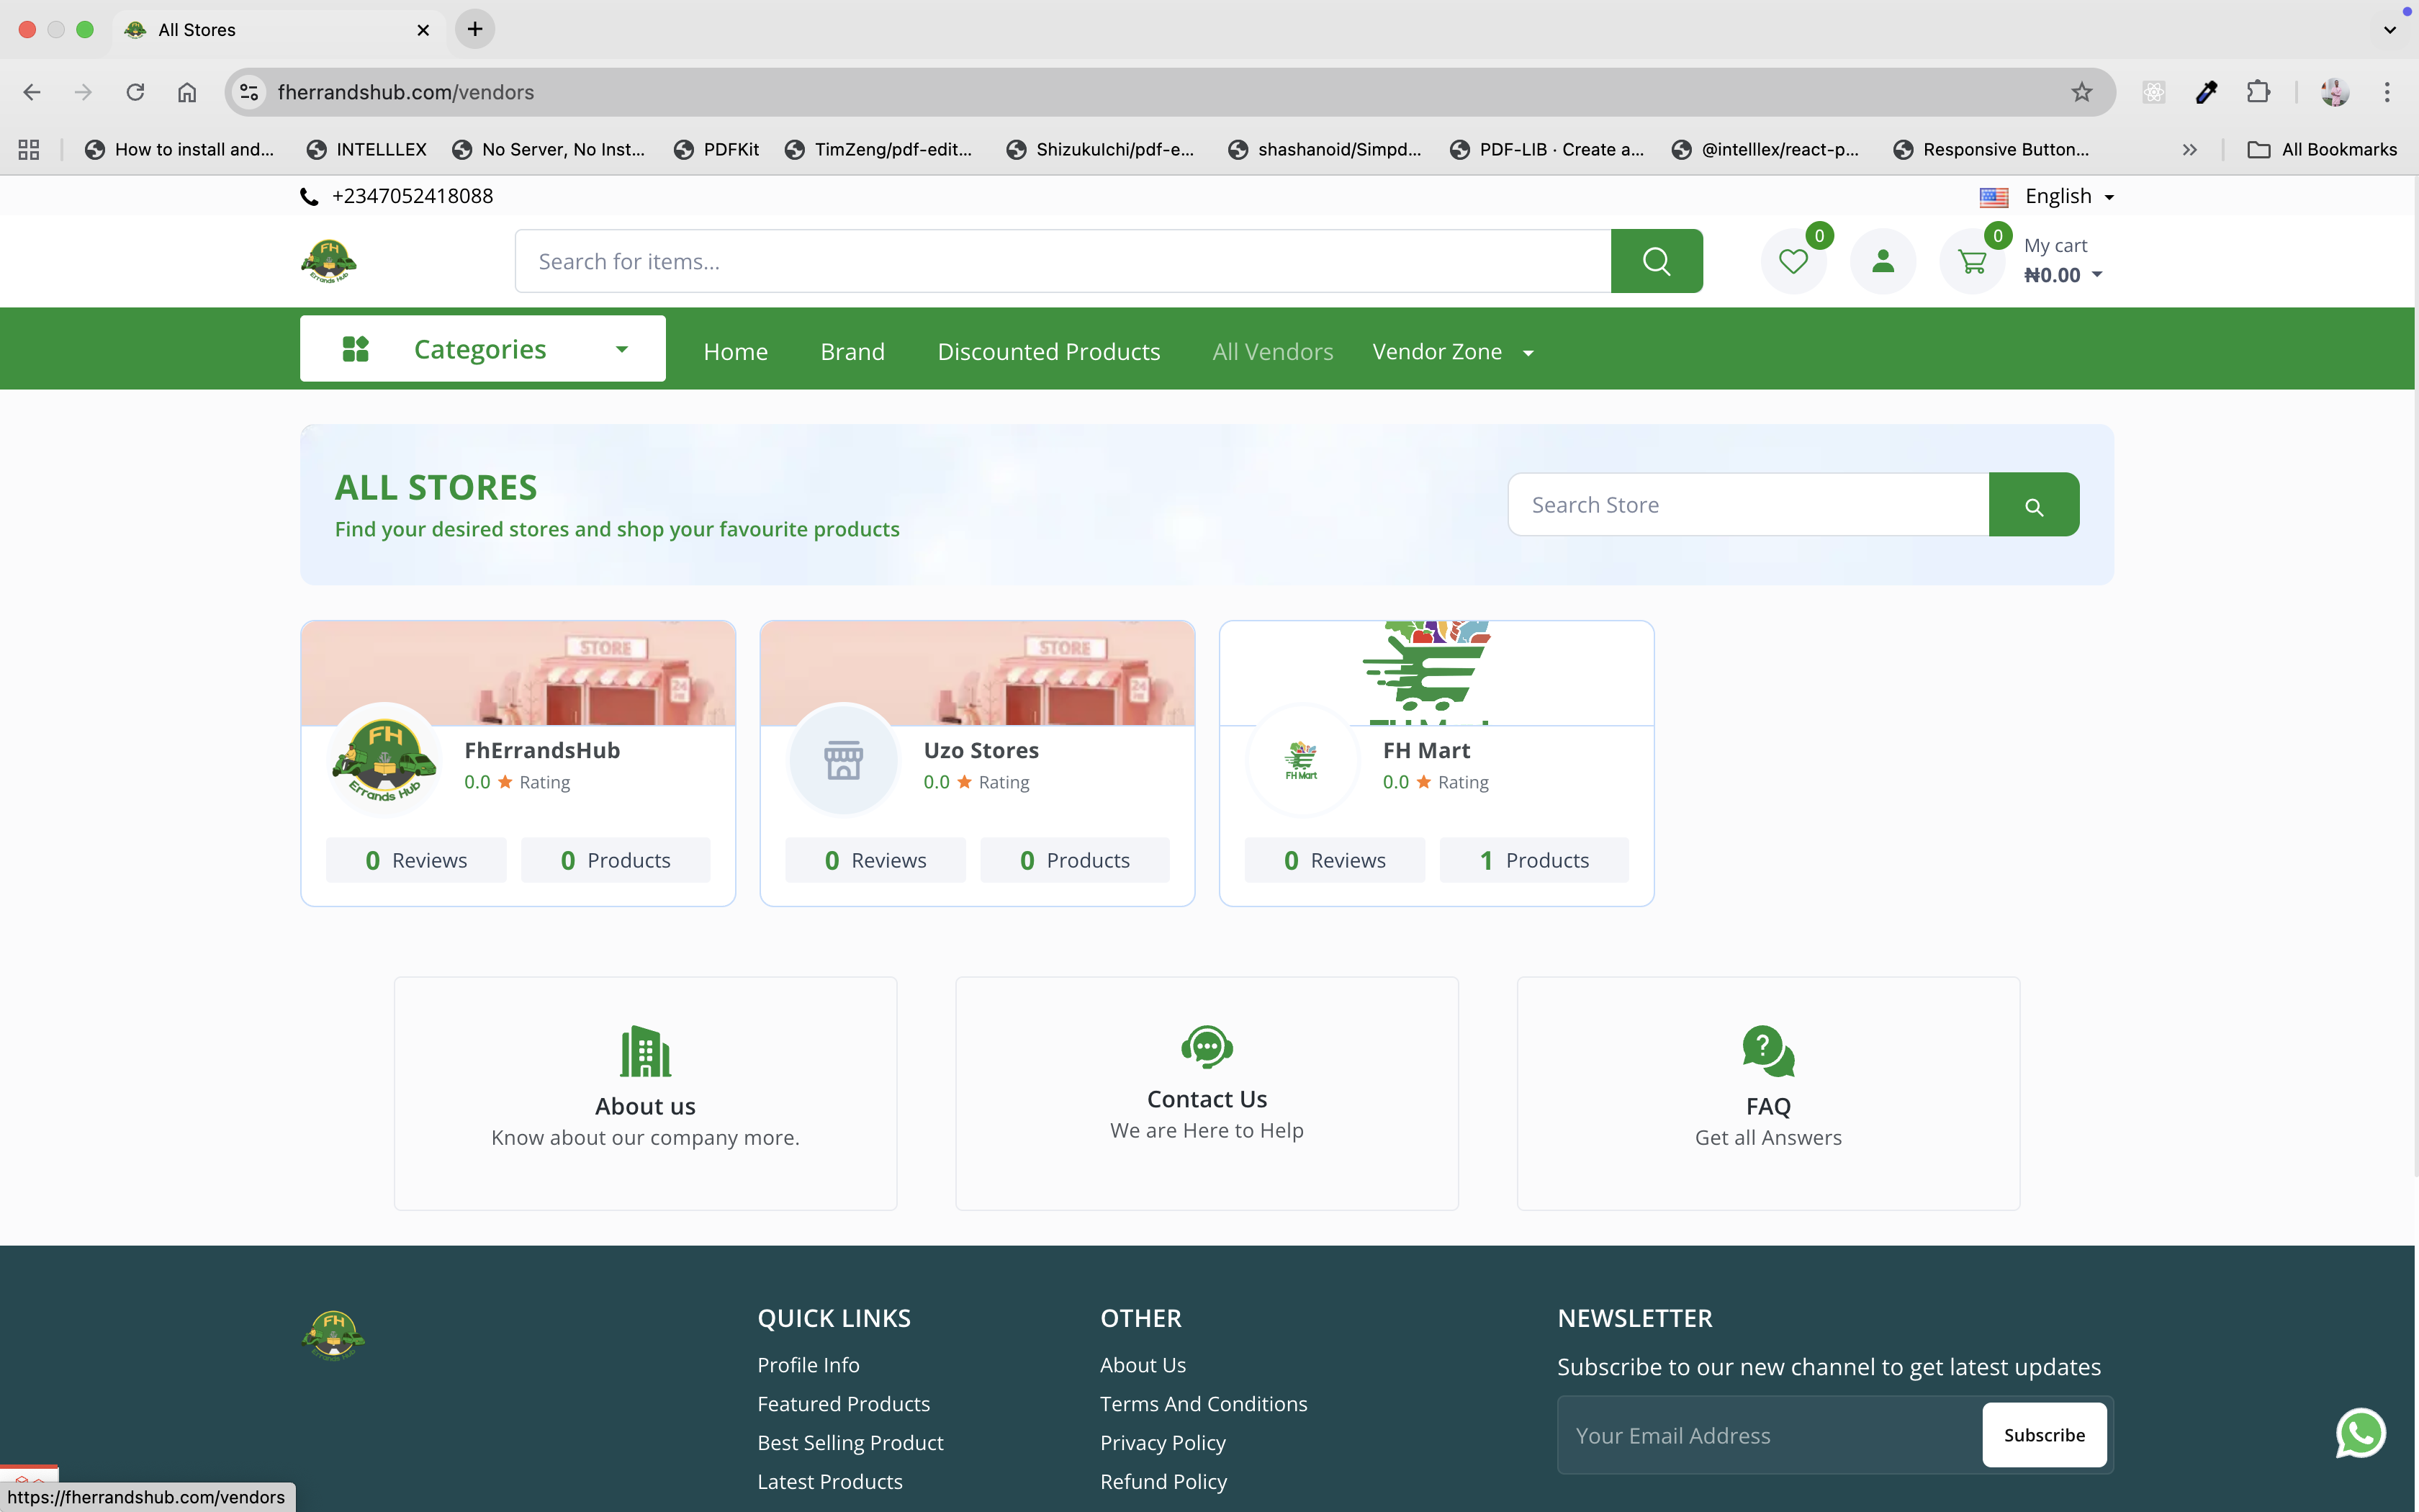Open the Terms And Conditions footer link
The height and width of the screenshot is (1512, 2419).
tap(1204, 1403)
